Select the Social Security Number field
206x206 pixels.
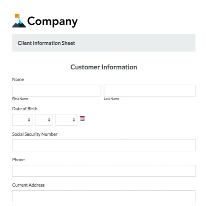click(x=104, y=145)
